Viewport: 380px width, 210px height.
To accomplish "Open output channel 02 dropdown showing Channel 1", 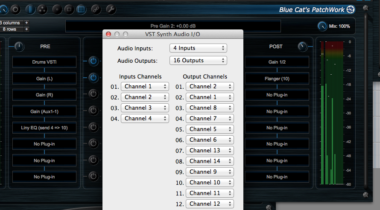I will click(x=210, y=97).
